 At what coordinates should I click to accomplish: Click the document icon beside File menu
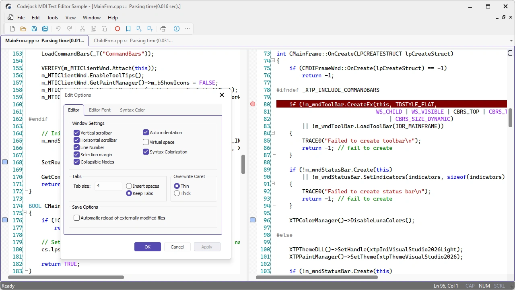pyautogui.click(x=10, y=18)
